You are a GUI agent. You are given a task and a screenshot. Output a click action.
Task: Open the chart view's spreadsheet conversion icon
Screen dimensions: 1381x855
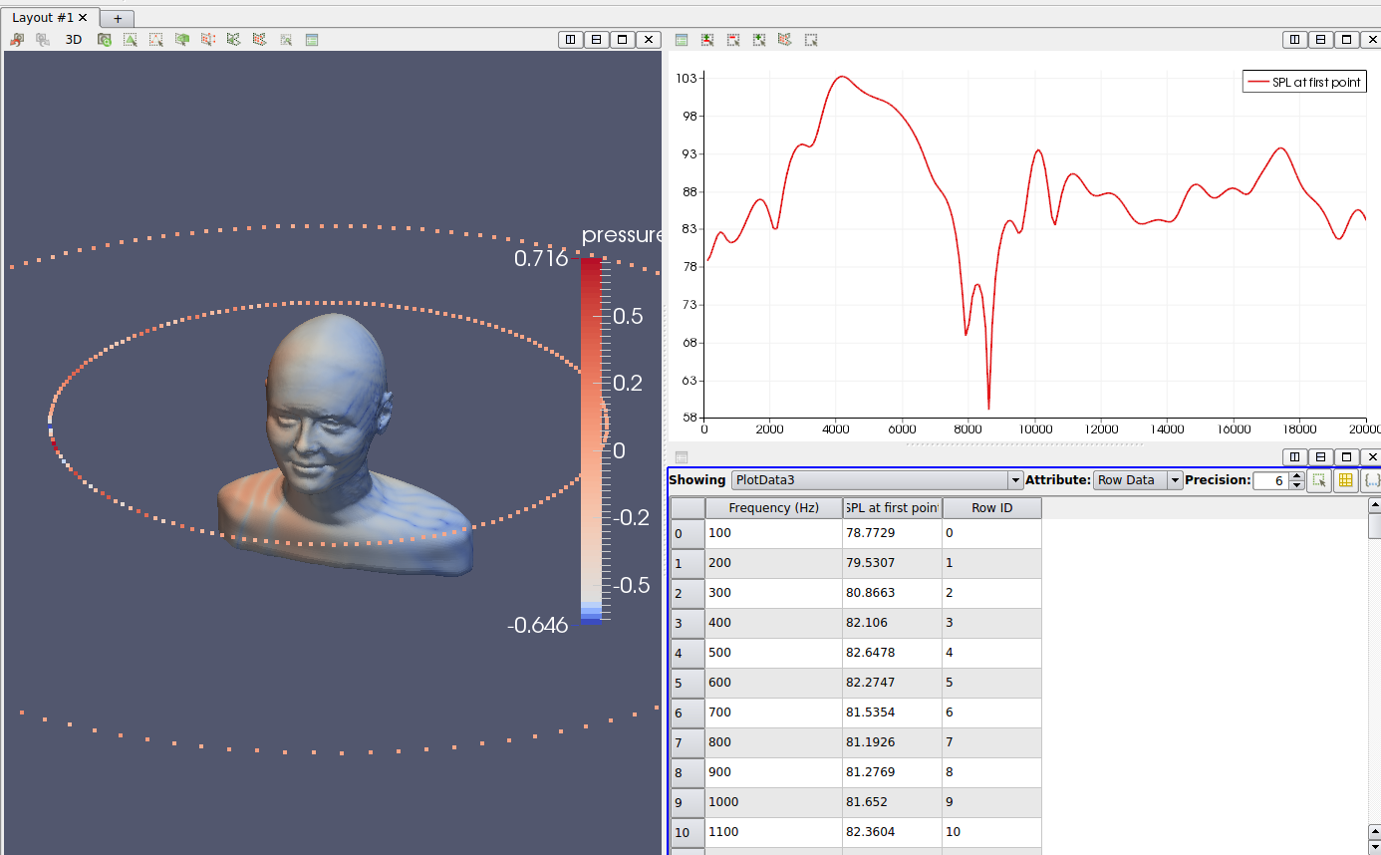pyautogui.click(x=682, y=40)
